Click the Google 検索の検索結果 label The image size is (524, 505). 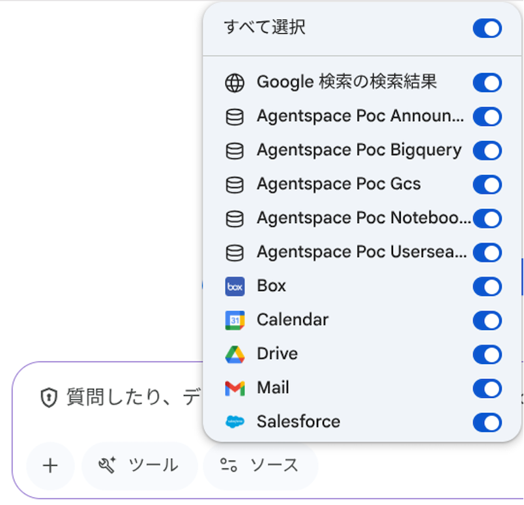pos(347,82)
